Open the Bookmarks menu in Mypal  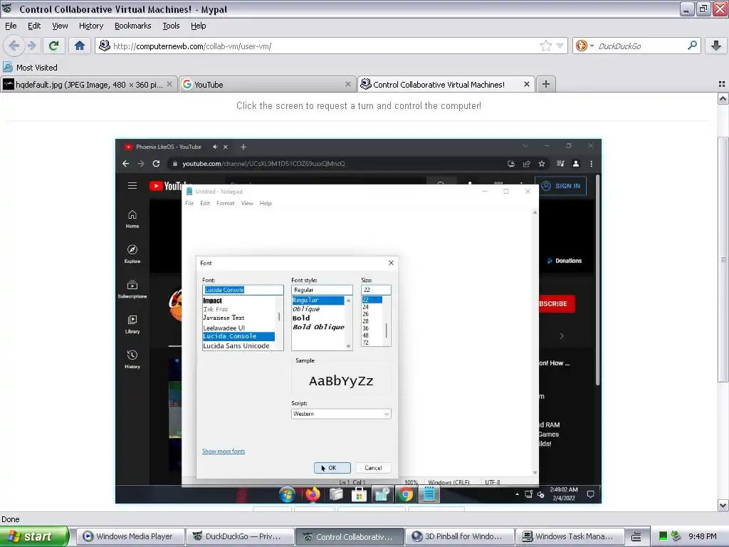pos(133,26)
